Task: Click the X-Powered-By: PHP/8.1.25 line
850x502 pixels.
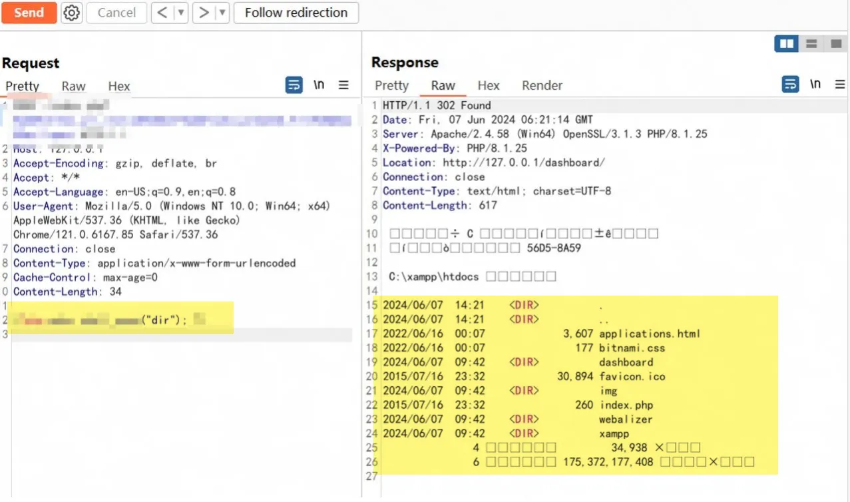Action: coord(455,148)
